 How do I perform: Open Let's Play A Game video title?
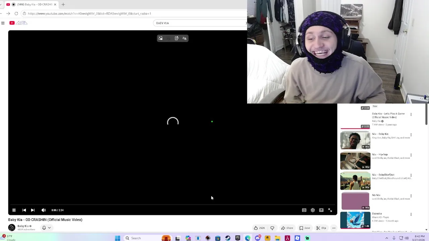point(388,115)
